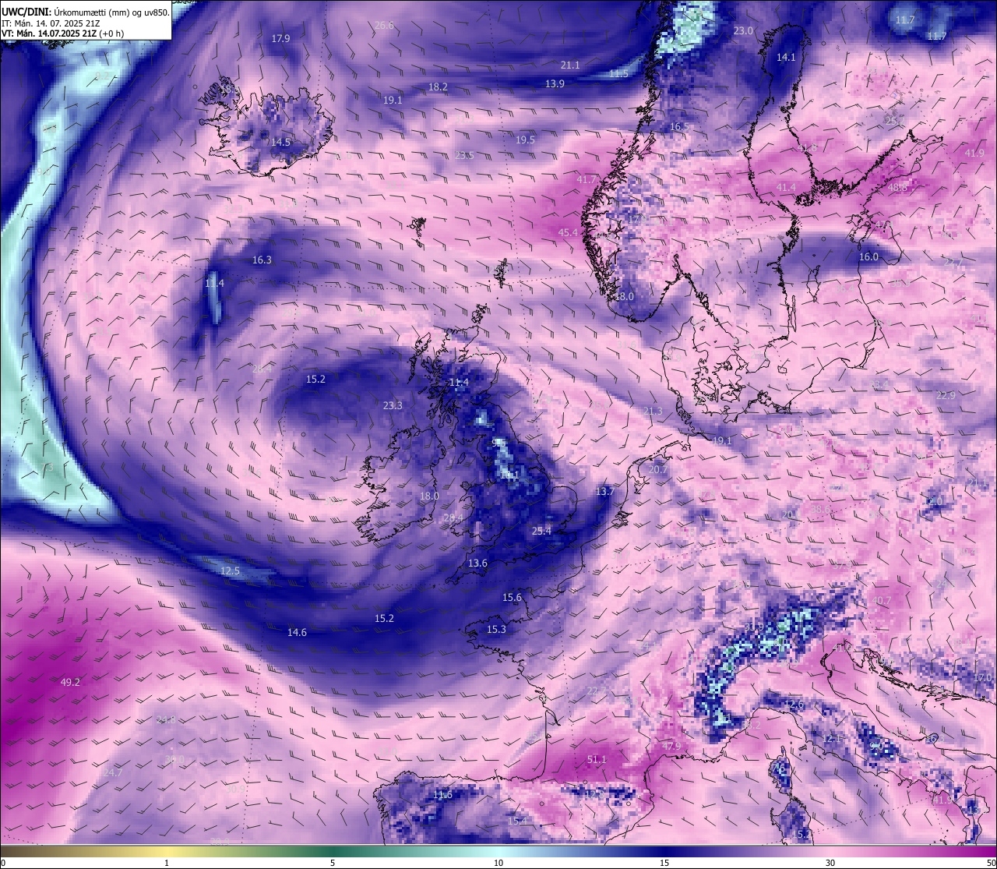Click the 40.7 value east of the Alps
The image size is (997, 869).
(881, 600)
